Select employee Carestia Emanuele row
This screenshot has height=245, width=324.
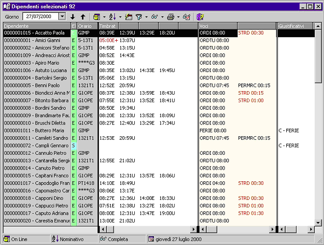coord(37,221)
